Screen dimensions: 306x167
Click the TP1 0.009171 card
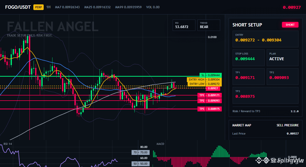point(248,76)
